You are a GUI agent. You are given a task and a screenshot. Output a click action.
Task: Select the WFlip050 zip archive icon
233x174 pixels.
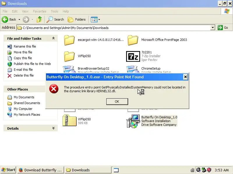[69, 120]
